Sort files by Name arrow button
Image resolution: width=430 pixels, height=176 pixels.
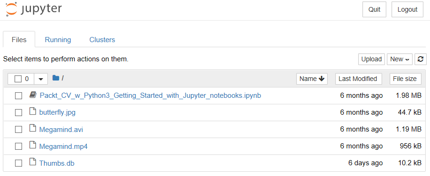tap(312, 79)
